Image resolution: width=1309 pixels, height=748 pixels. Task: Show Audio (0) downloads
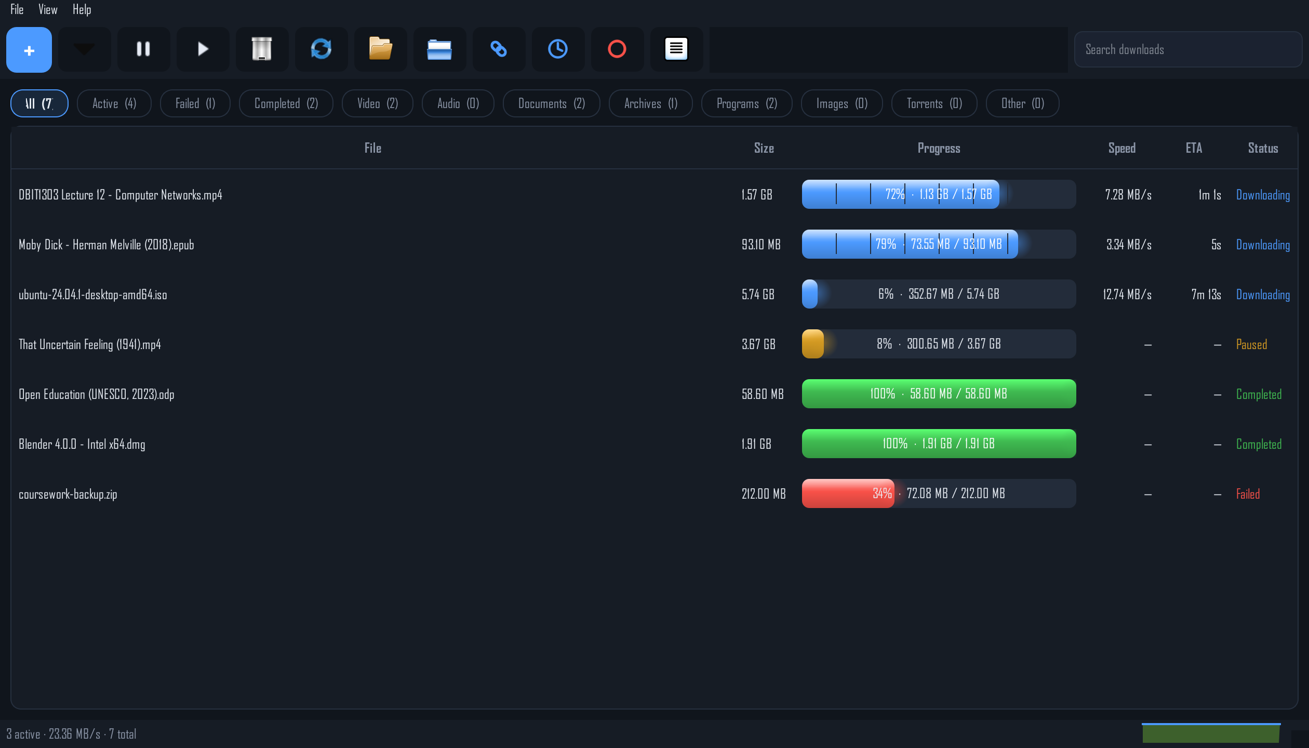[x=458, y=103]
